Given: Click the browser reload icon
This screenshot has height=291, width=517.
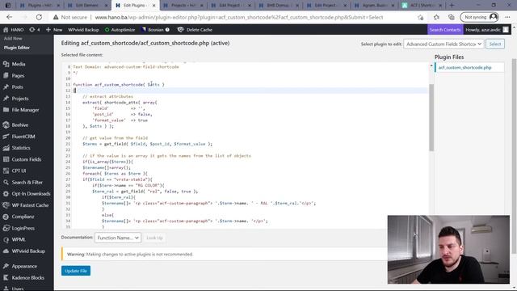Looking at the screenshot, I should 39,17.
